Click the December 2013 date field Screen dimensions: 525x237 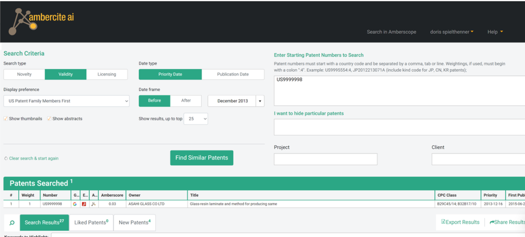click(232, 101)
